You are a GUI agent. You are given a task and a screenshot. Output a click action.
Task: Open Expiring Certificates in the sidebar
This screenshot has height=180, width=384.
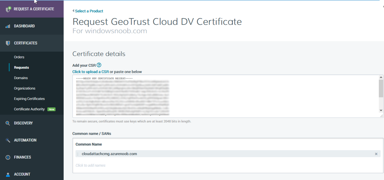click(x=29, y=99)
